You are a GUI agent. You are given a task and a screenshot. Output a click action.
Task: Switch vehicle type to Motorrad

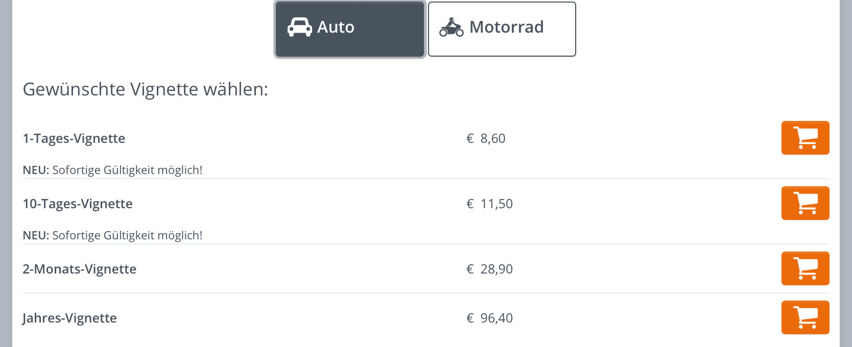tap(502, 29)
